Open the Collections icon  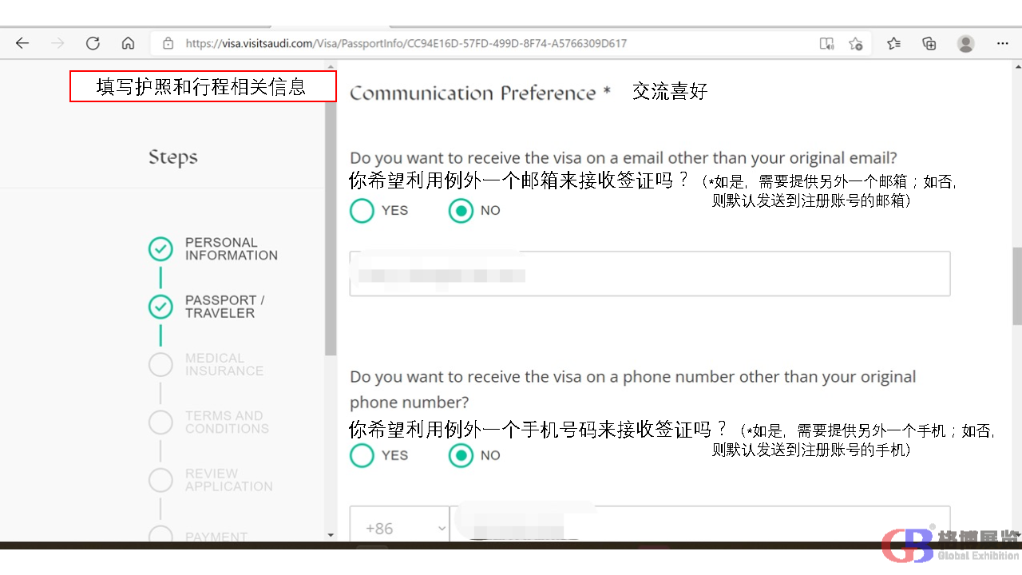point(929,43)
